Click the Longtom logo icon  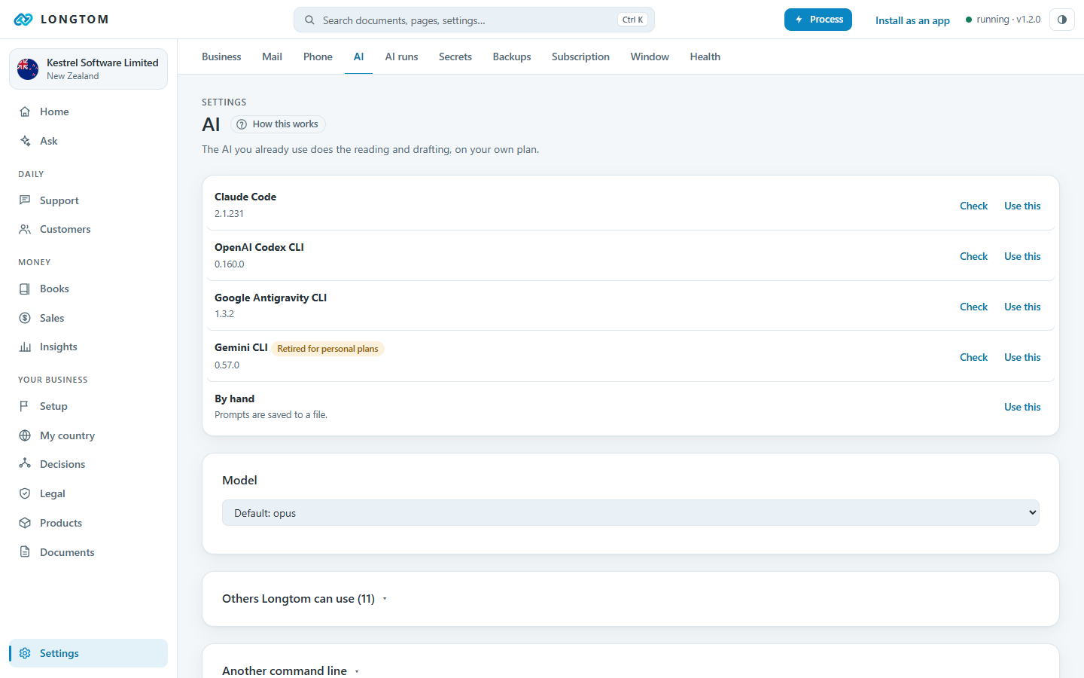23,20
